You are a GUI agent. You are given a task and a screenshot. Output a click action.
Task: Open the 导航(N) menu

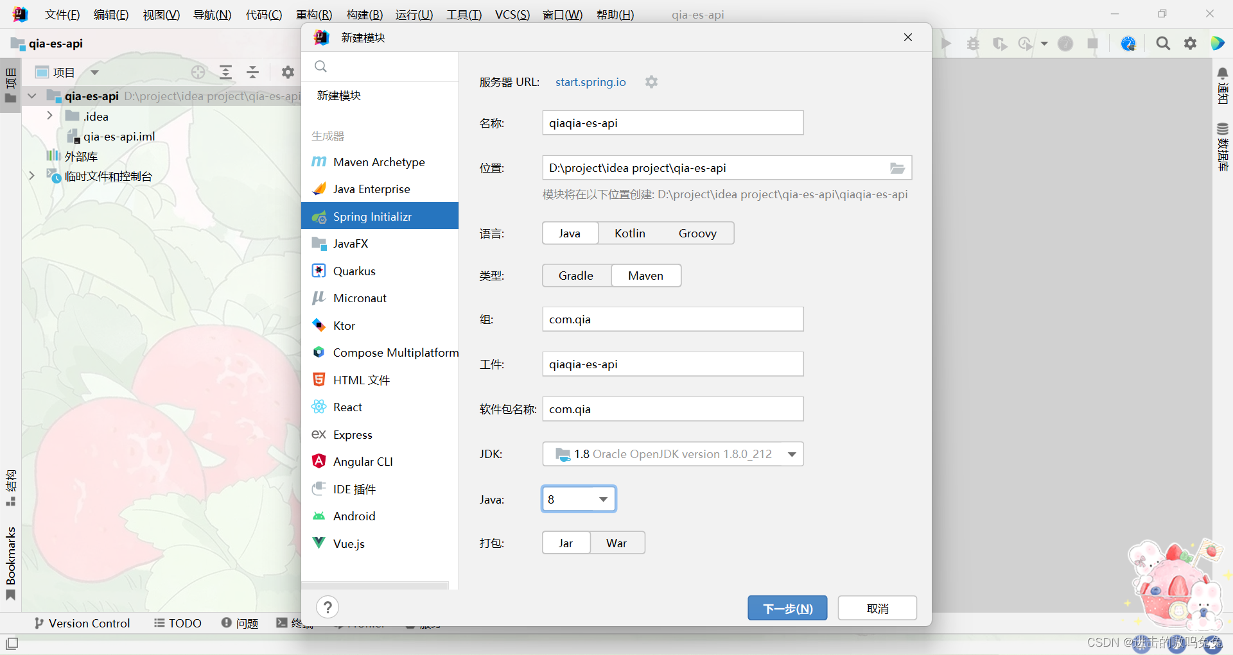click(x=213, y=15)
